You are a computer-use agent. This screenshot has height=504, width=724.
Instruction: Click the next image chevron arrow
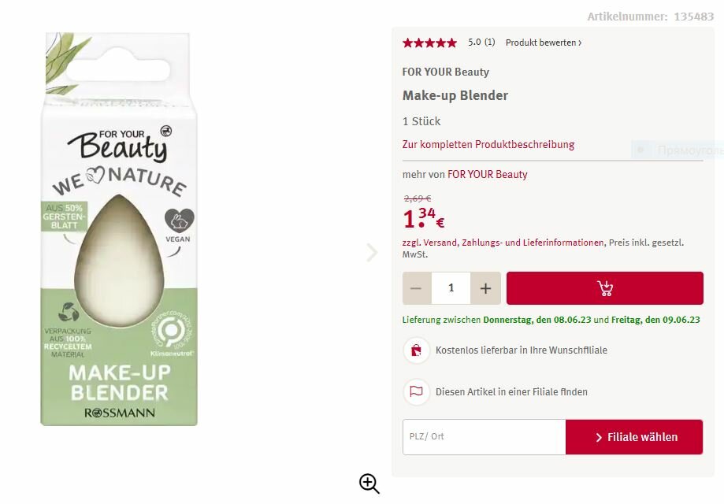(x=372, y=253)
